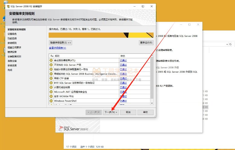235x150 pixels.
Task: Select the 错误报告 step in the sidebar
Action: pyautogui.click(x=12, y=52)
